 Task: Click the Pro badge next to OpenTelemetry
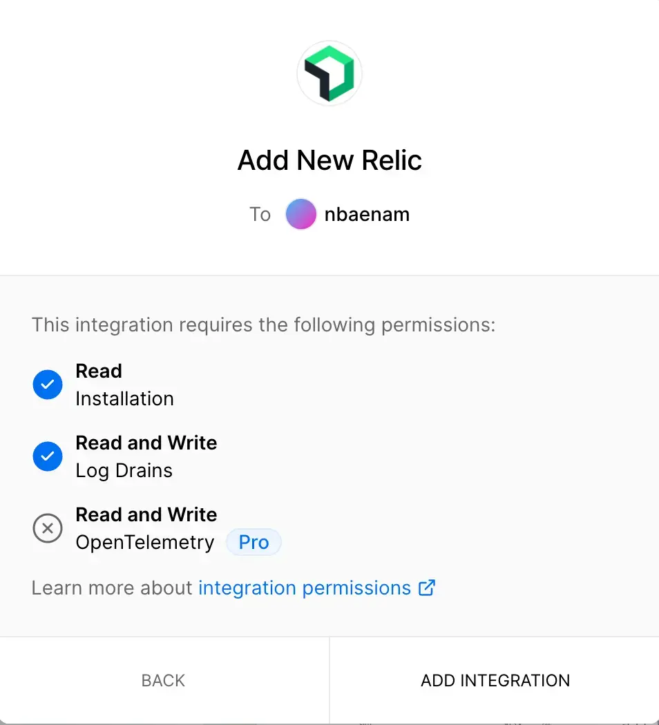pos(254,543)
